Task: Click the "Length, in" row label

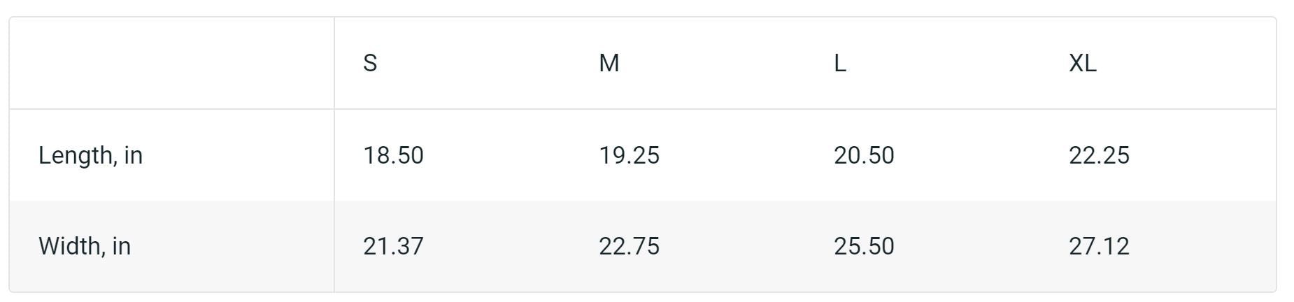Action: (x=90, y=155)
